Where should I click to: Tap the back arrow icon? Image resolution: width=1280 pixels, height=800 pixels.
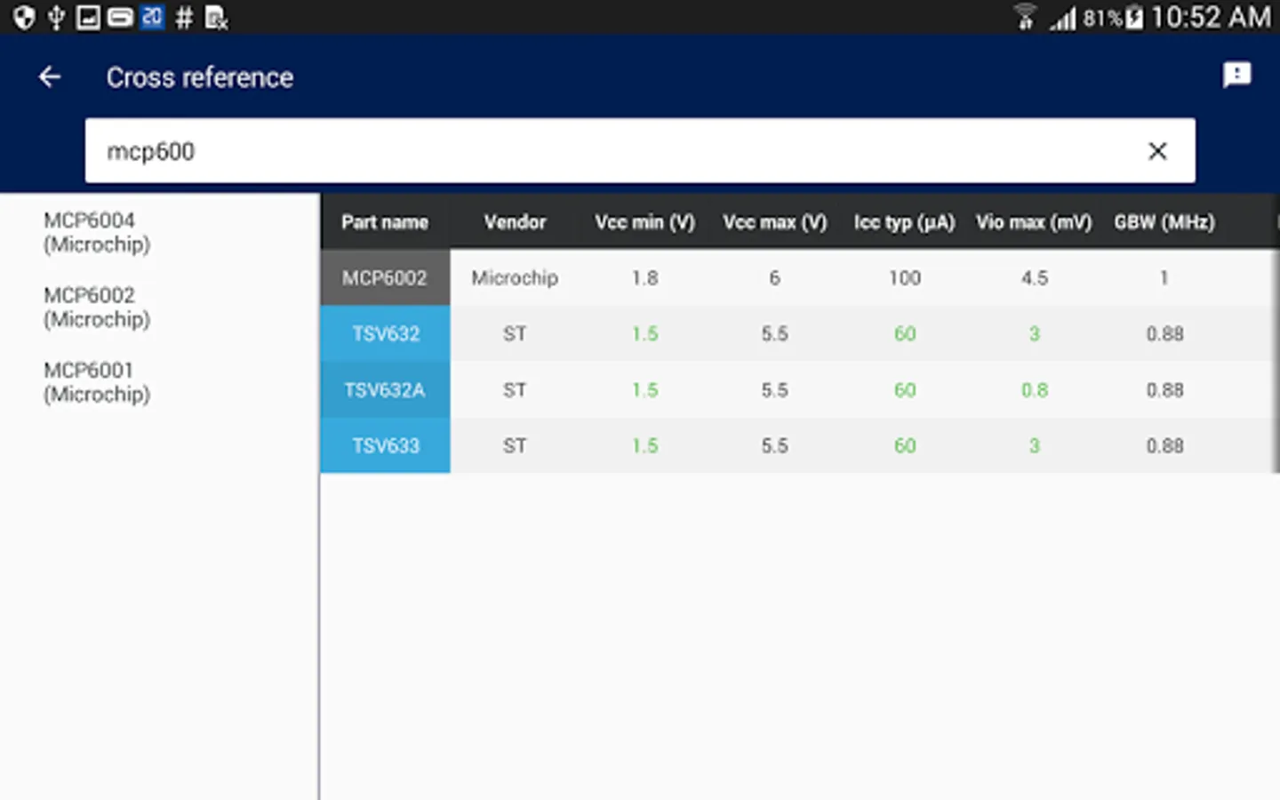pyautogui.click(x=50, y=77)
